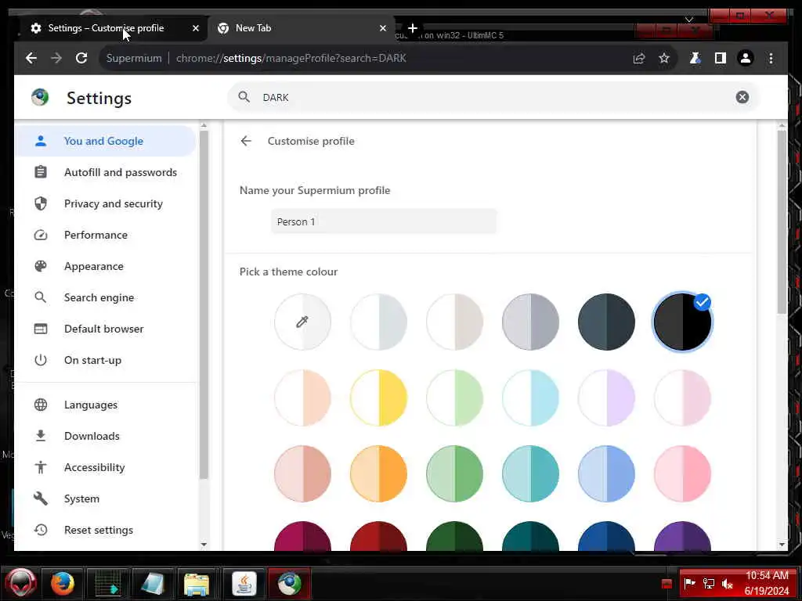
Task: Reload the settings page
Action: (81, 58)
